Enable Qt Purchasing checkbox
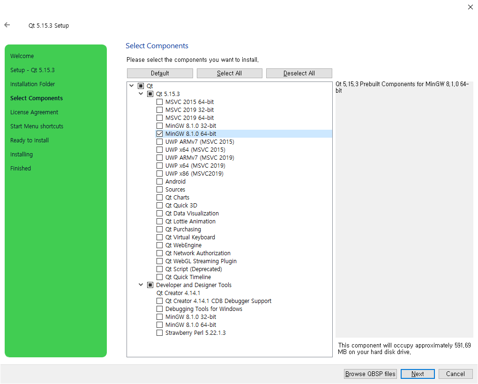The width and height of the screenshot is (478, 384). 159,229
